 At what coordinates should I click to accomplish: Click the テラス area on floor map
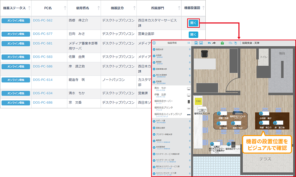pos(265,159)
